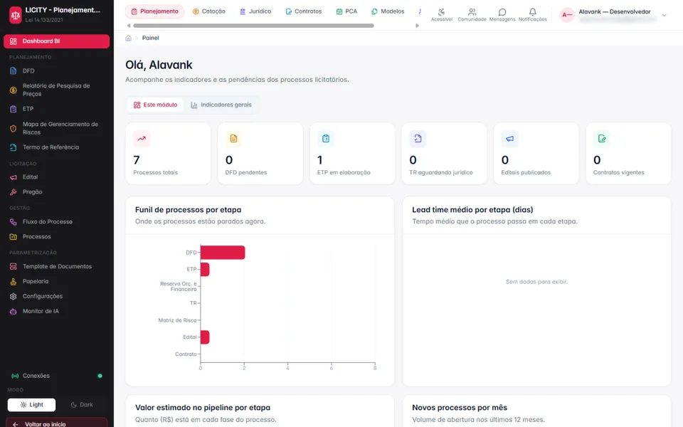Select the Cotação module tab
The width and height of the screenshot is (683, 427).
[x=209, y=11]
